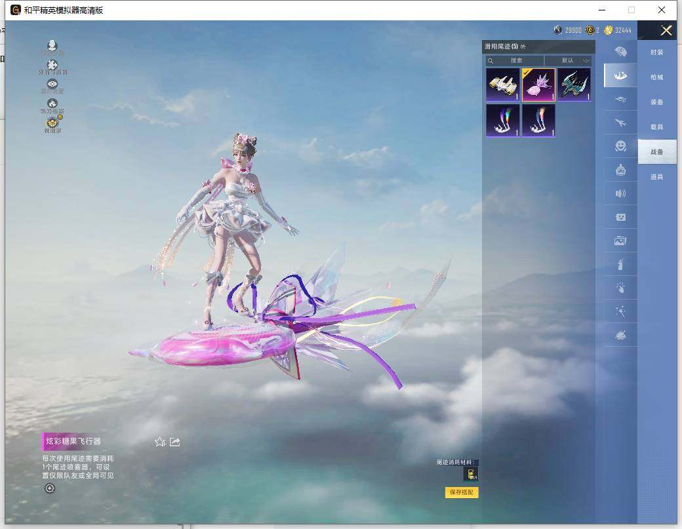Switch to the 装备 tab
This screenshot has width=682, height=529.
click(x=657, y=102)
